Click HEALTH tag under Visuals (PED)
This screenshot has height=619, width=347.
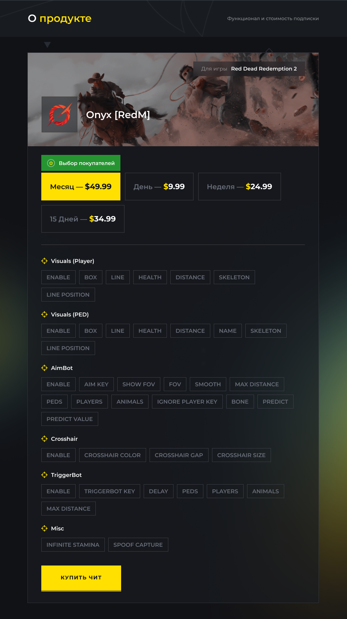(150, 331)
